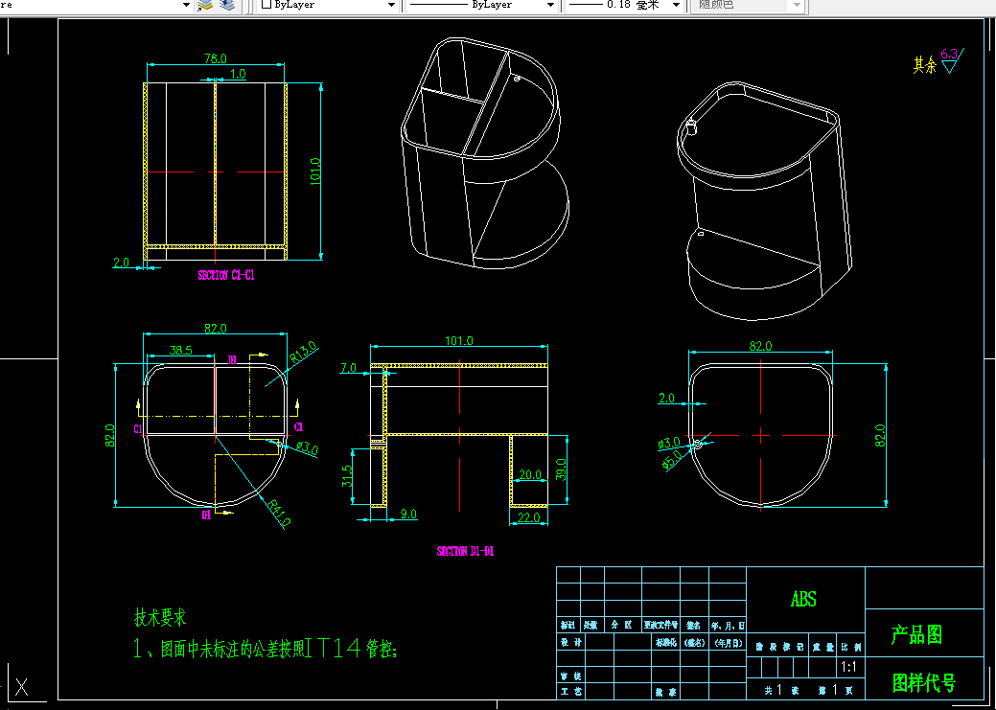The image size is (996, 710).
Task: Click the UCS X axis icon
Action: pyautogui.click(x=22, y=688)
